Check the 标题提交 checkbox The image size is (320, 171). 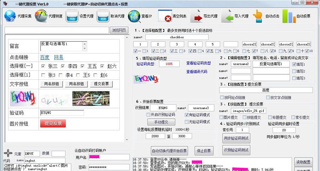270,117
